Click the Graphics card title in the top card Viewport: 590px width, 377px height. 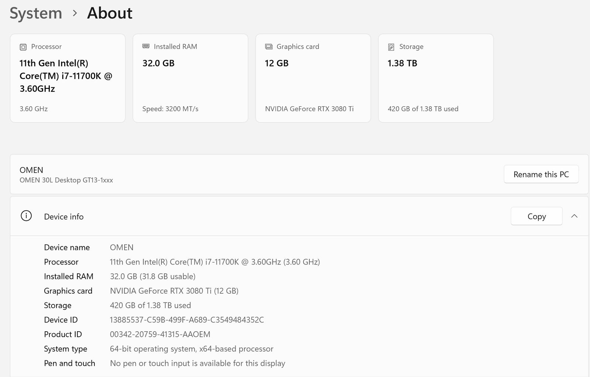298,46
